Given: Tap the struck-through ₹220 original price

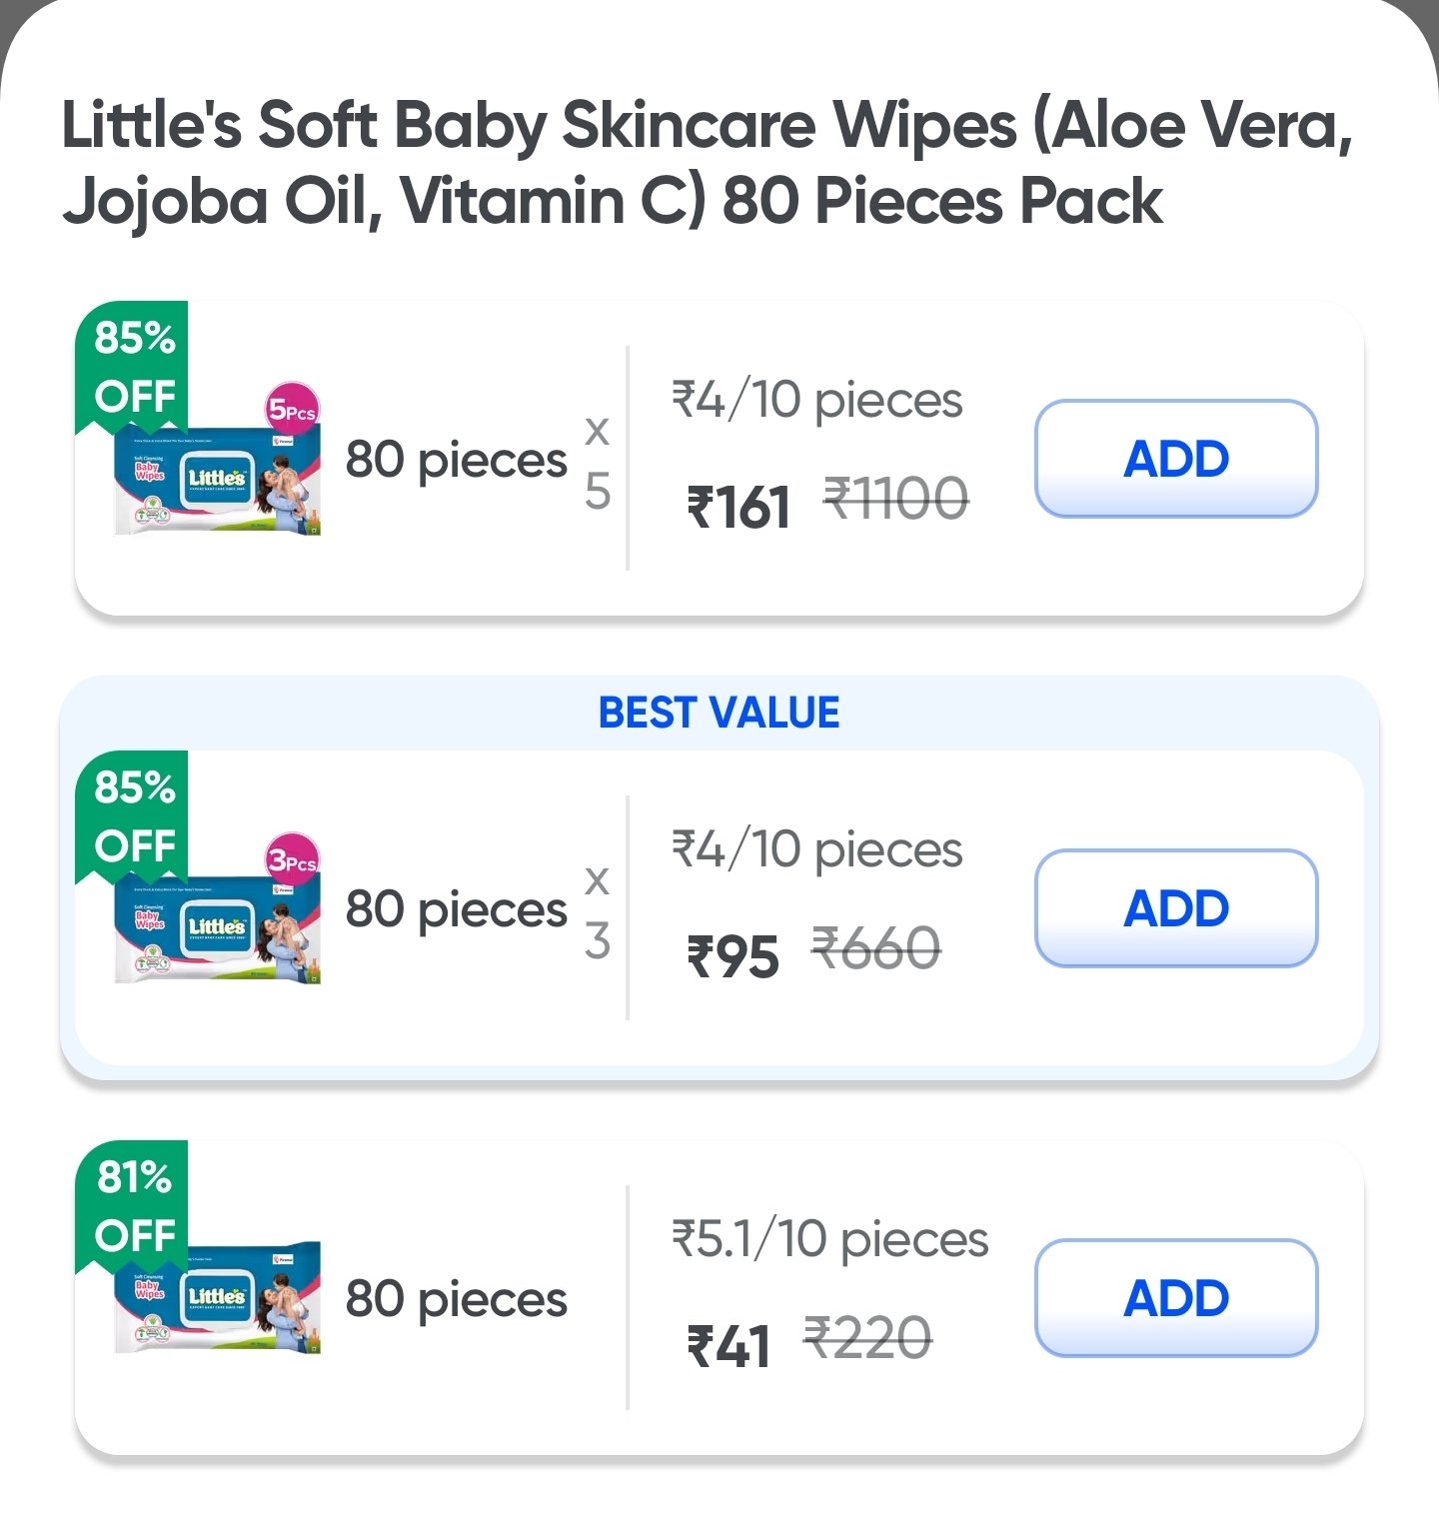Looking at the screenshot, I should point(867,1338).
